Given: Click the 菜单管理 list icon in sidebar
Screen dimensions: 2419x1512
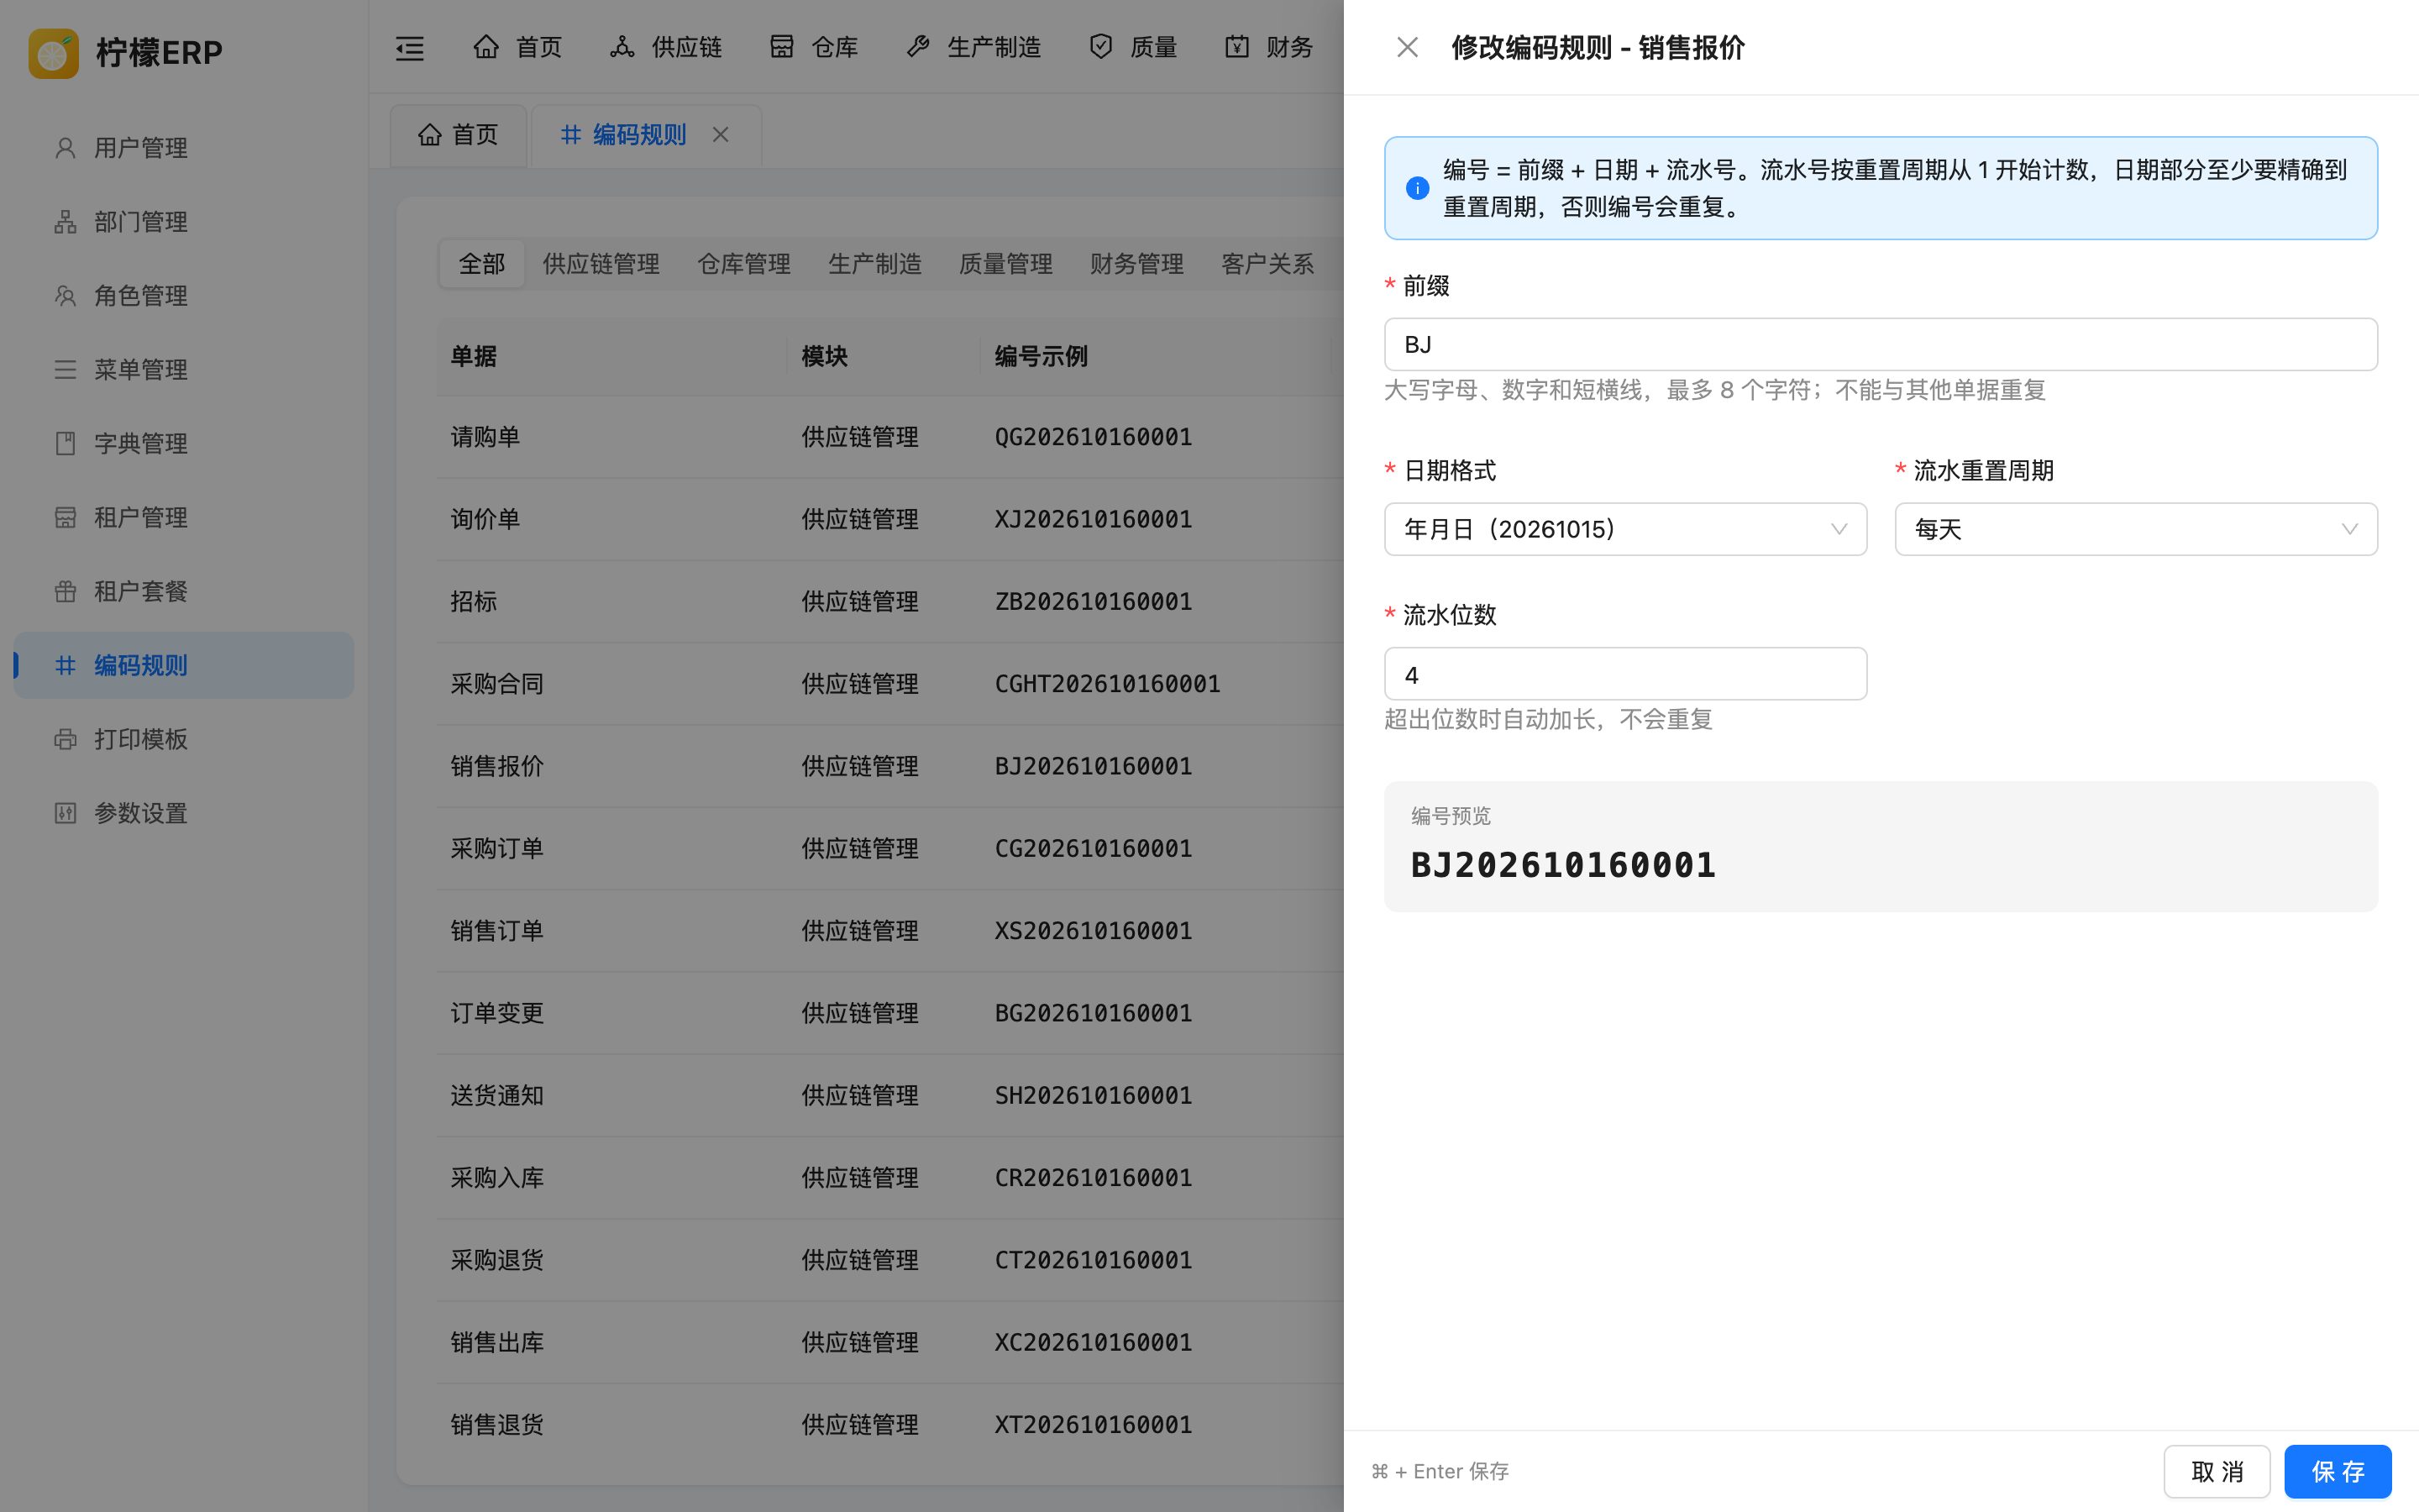Looking at the screenshot, I should point(65,370).
